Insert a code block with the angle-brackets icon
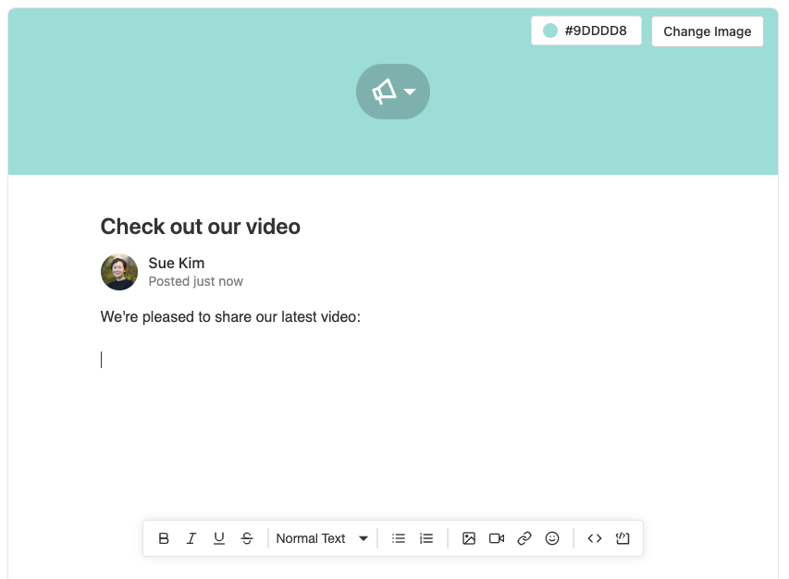The width and height of the screenshot is (789, 579). (x=595, y=538)
